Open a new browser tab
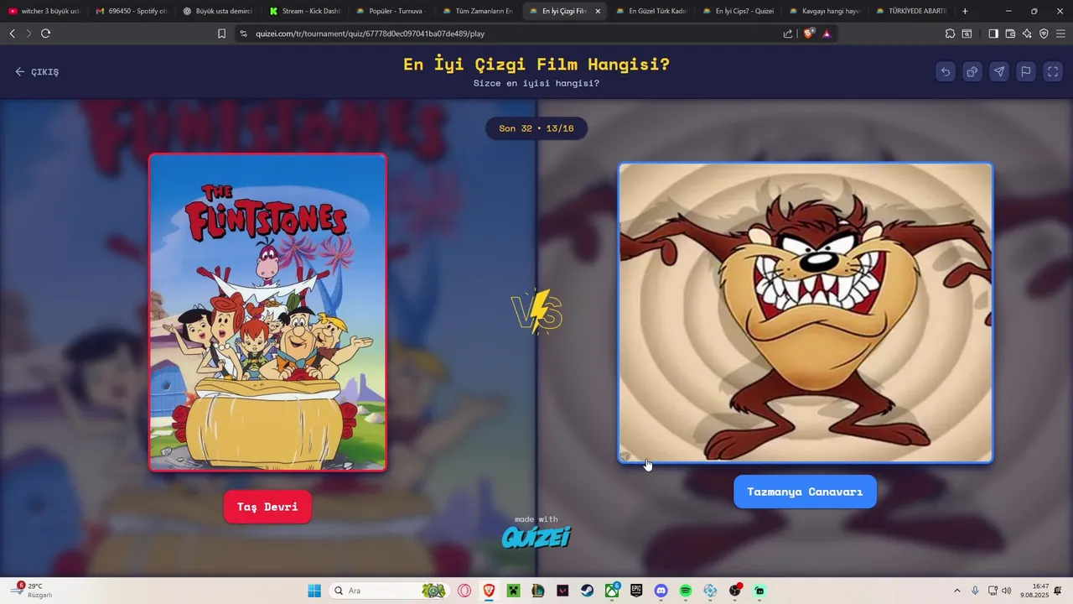The height and width of the screenshot is (604, 1073). click(965, 11)
